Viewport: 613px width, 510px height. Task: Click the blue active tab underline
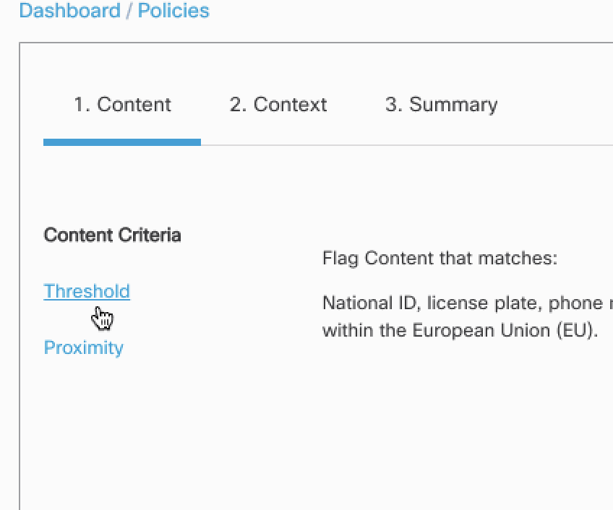click(x=122, y=142)
